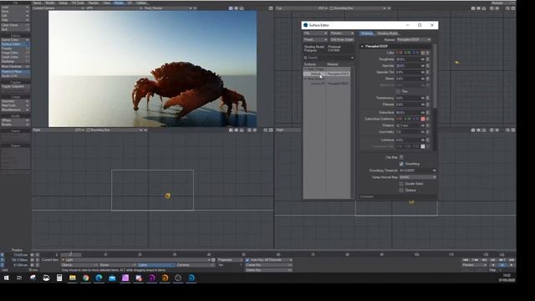Open the Utilities menu tab
Screen dimensions: 535x301
pos(141,3)
